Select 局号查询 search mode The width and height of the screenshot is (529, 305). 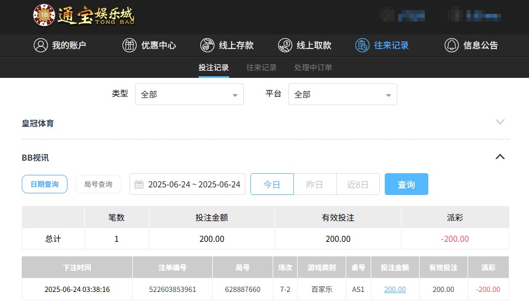tap(98, 184)
